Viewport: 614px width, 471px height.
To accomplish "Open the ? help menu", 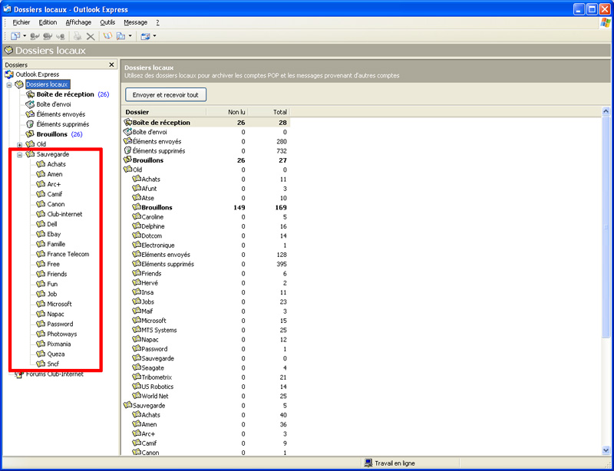I will point(157,22).
